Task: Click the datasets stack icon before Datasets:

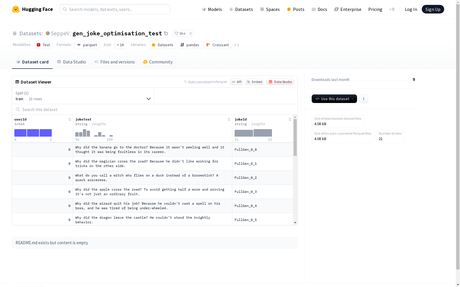Action: (15, 33)
